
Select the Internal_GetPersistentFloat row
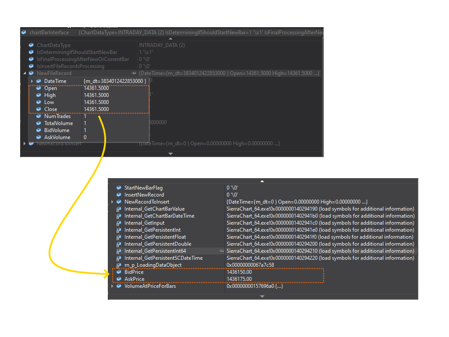263,237
